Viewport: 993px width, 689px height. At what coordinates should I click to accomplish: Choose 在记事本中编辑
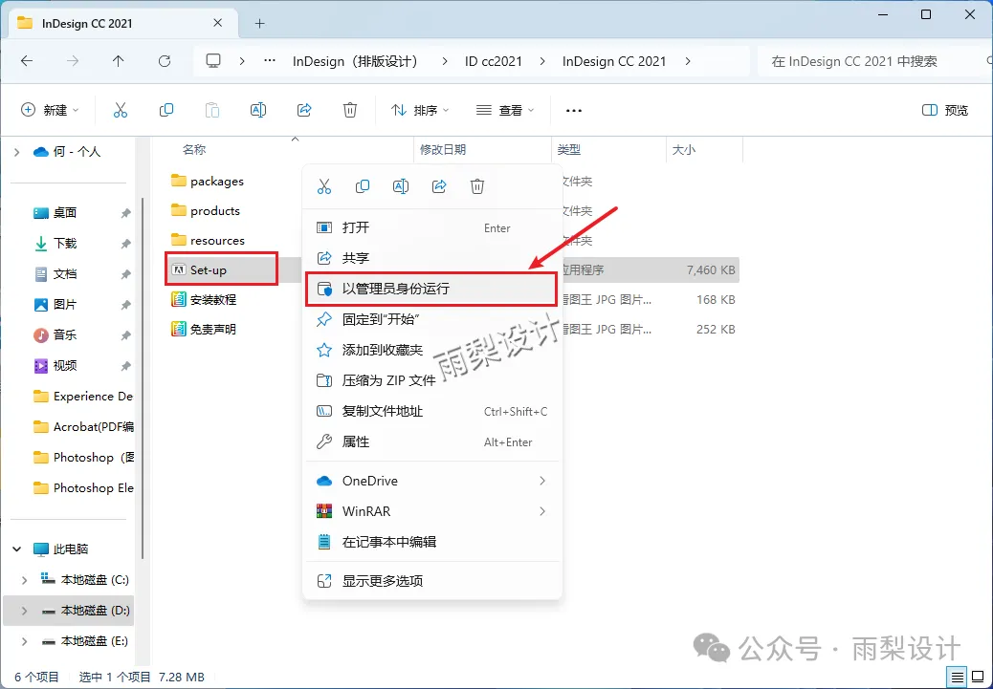432,542
